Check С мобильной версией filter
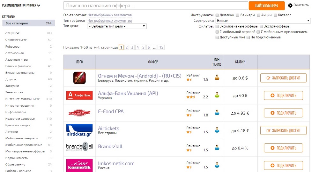Viewport: 319px width, 172px height. (x=217, y=32)
